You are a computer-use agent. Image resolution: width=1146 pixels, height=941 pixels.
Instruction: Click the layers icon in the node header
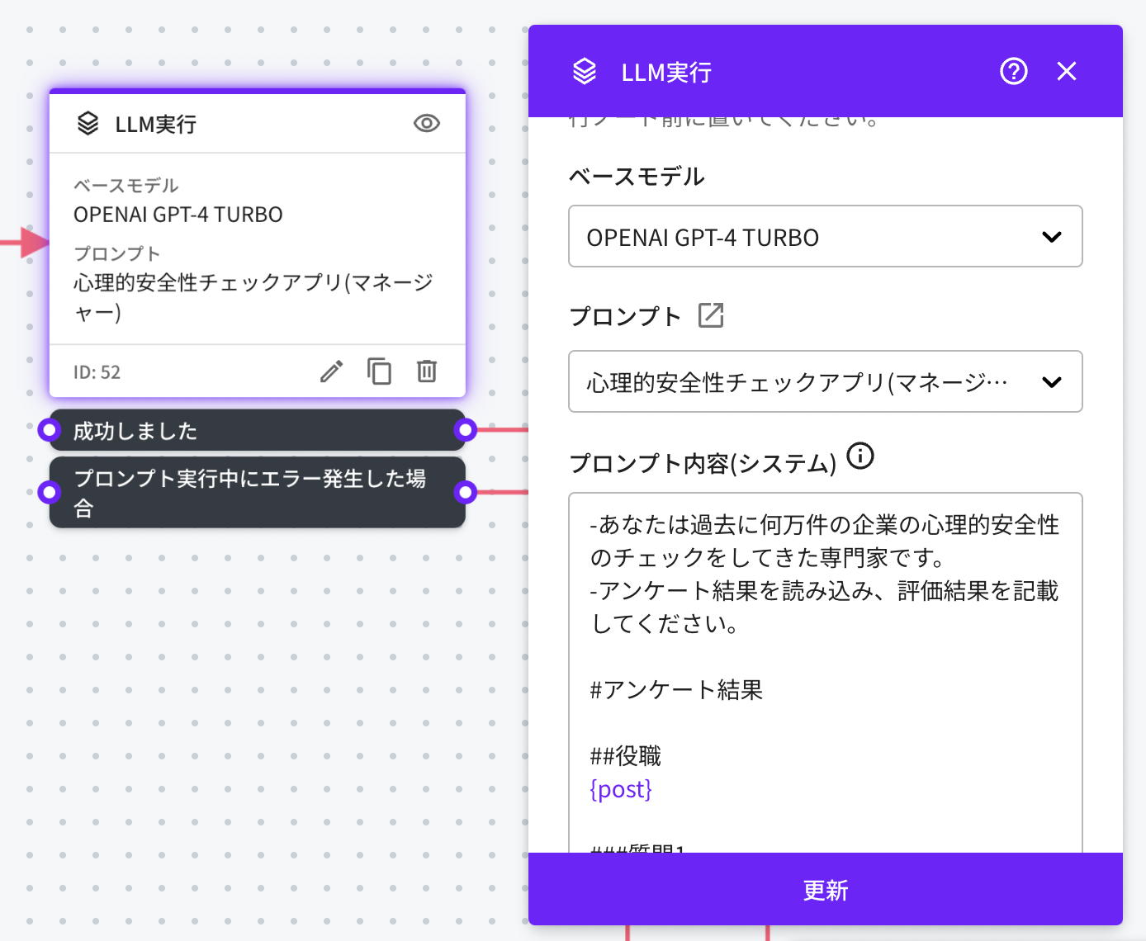tap(88, 124)
